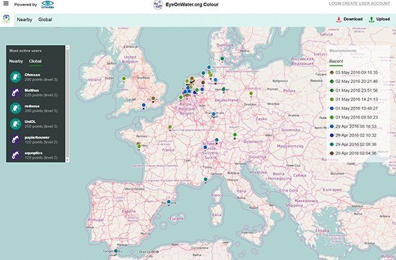396x260 pixels.
Task: Click the Citclops eye logo
Action: (48, 5)
